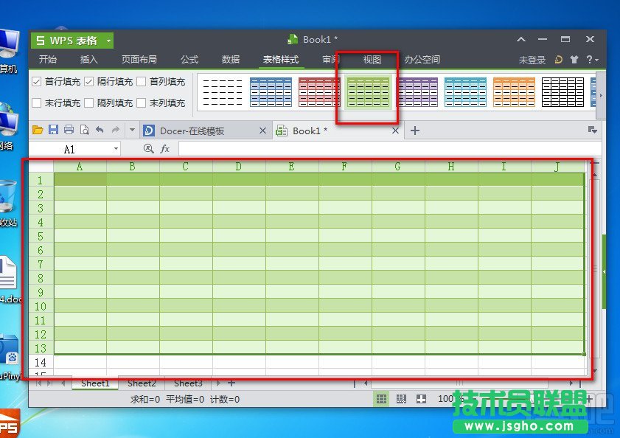The width and height of the screenshot is (620, 438).
Task: Click the Redo arrow icon
Action: point(116,130)
